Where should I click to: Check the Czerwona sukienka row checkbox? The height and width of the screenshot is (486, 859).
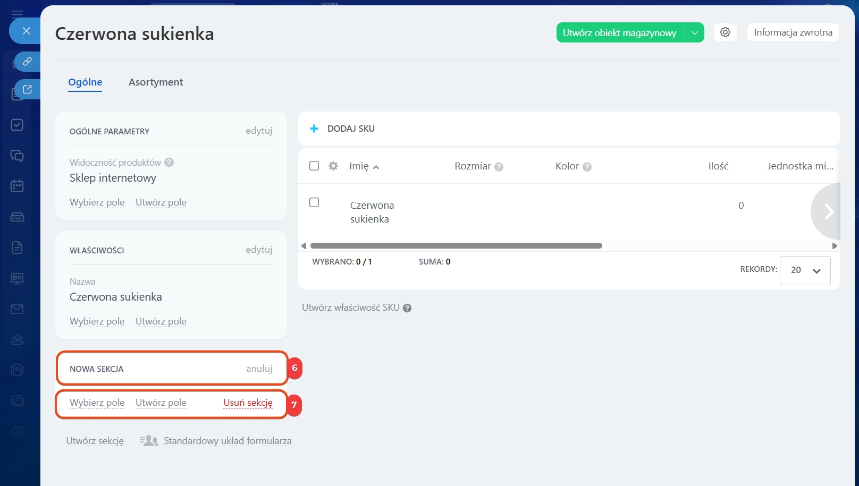[x=314, y=202]
